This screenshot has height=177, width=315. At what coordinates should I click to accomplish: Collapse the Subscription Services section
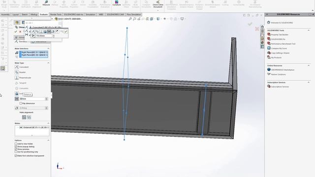coord(309,82)
